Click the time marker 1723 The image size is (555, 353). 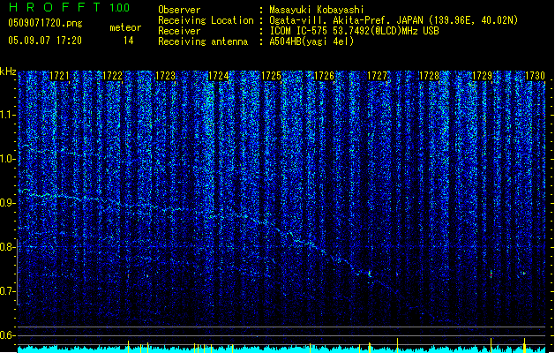coord(165,76)
